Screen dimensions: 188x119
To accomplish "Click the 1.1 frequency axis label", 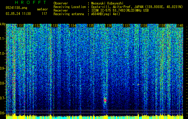I will click(x=2, y=39).
